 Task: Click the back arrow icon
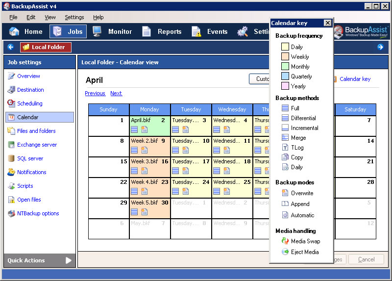click(11, 47)
